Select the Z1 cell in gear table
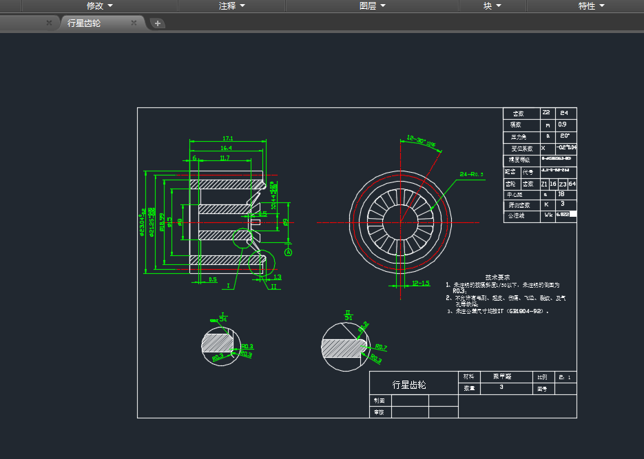This screenshot has width=644, height=459. coord(544,184)
